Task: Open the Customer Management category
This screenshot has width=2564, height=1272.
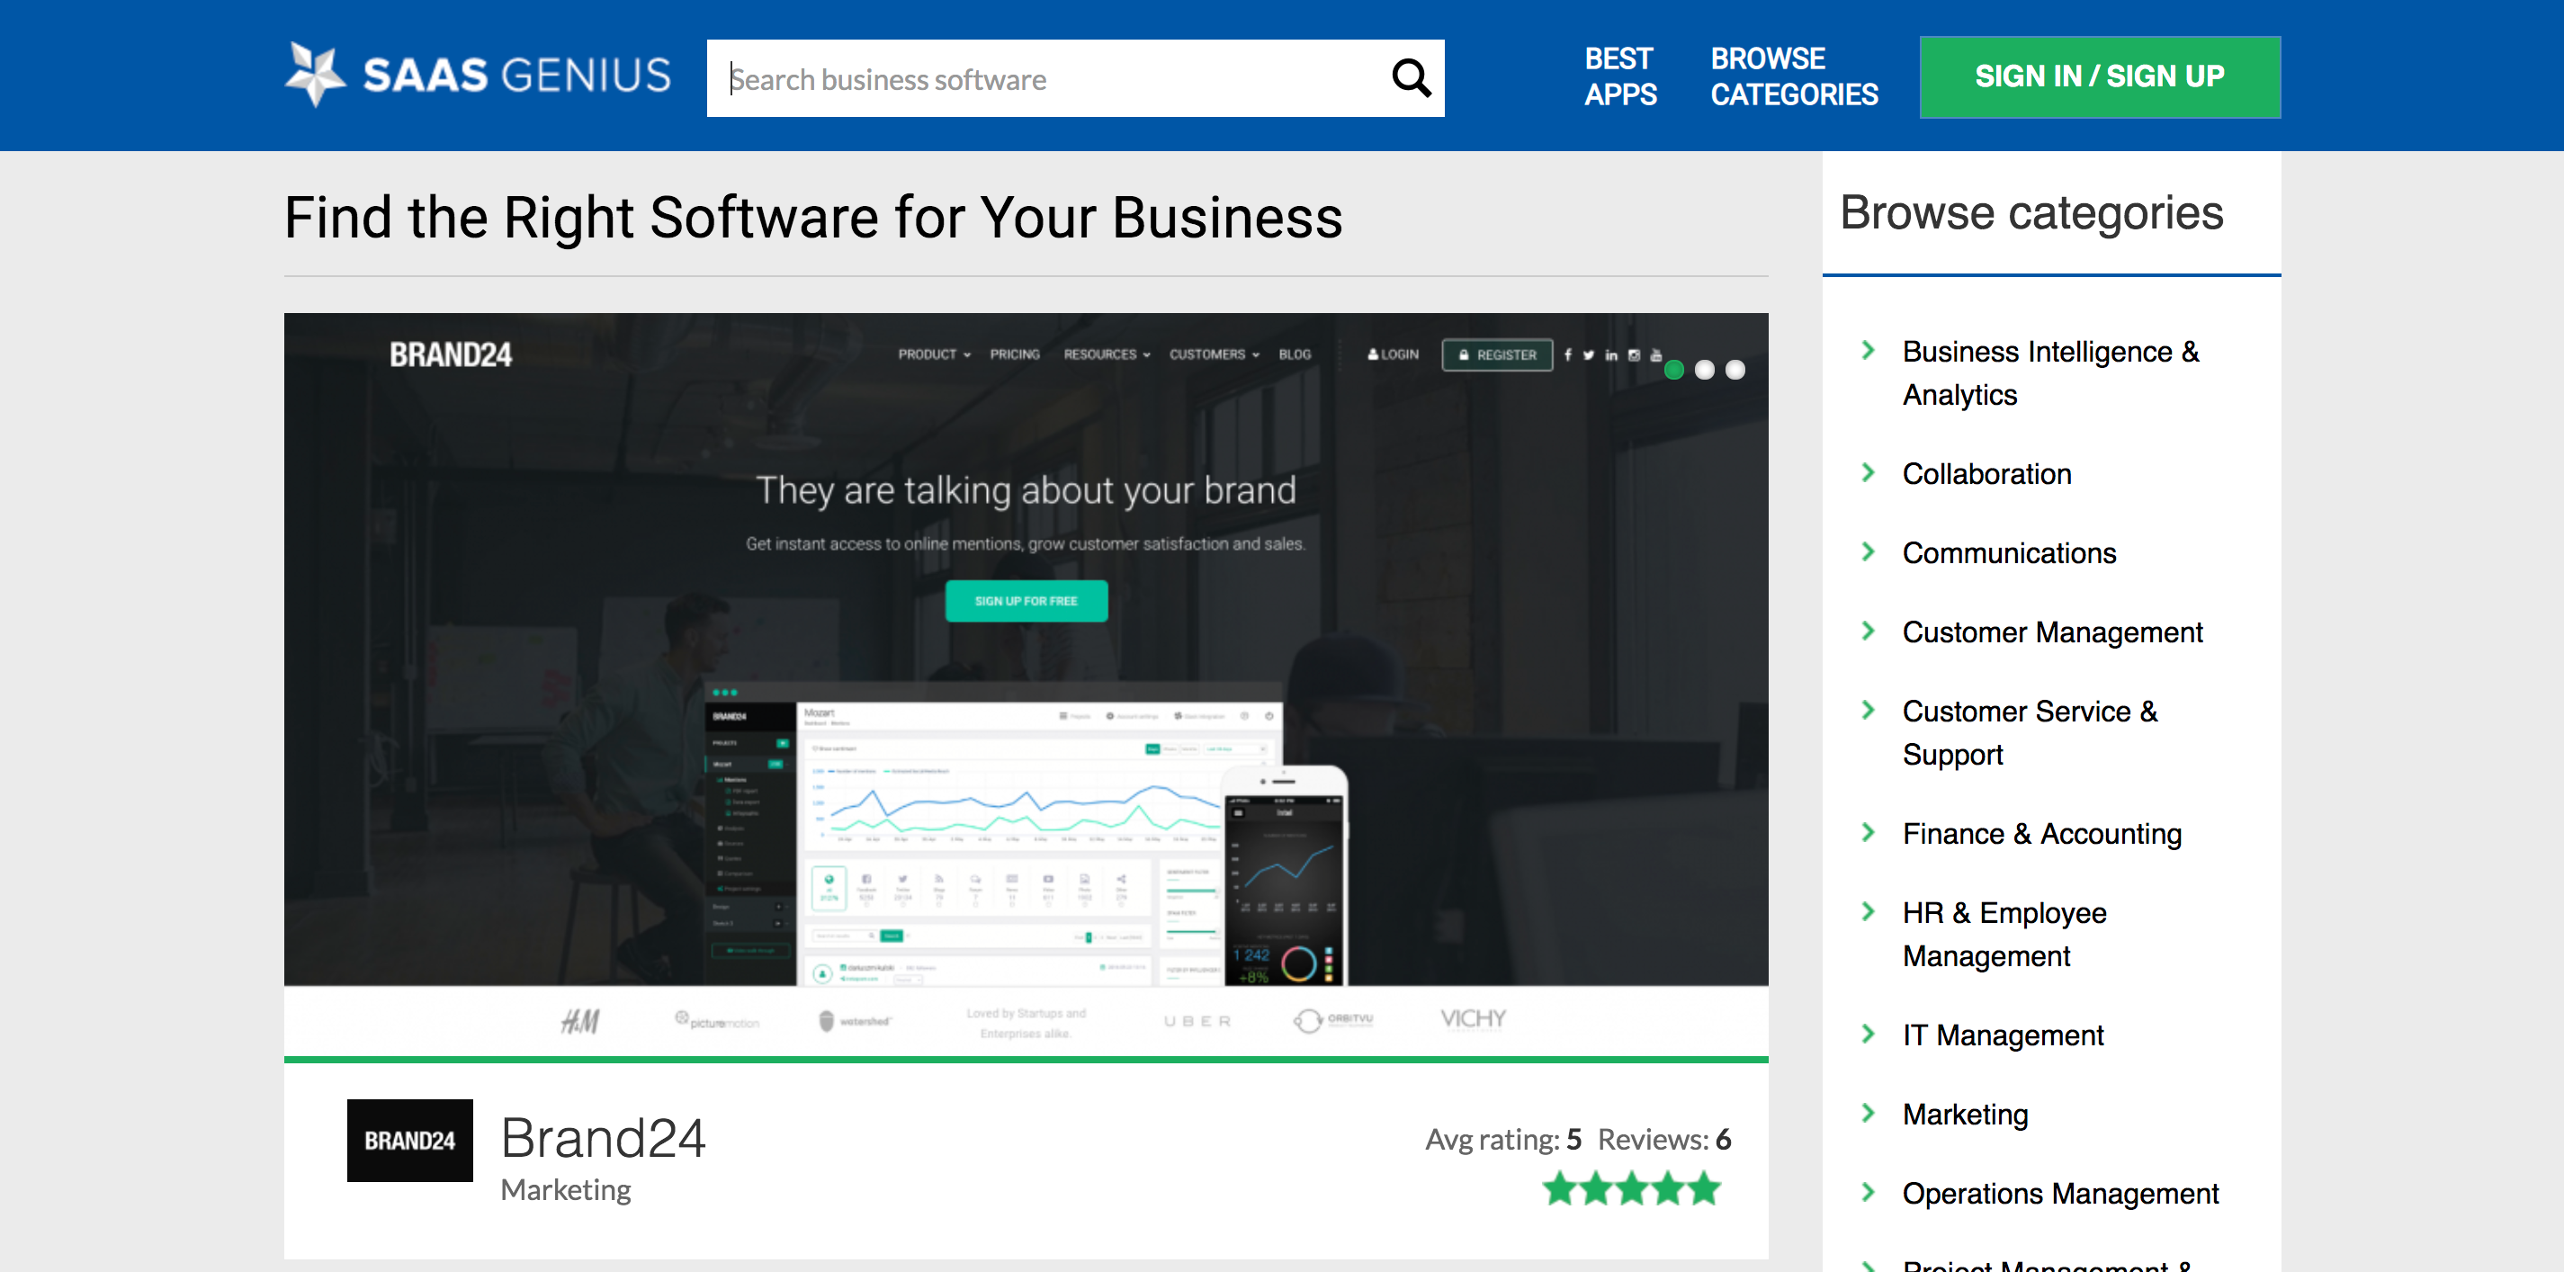Action: click(2052, 633)
